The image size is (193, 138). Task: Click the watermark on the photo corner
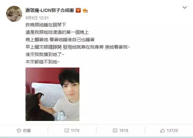[x=71, y=119]
